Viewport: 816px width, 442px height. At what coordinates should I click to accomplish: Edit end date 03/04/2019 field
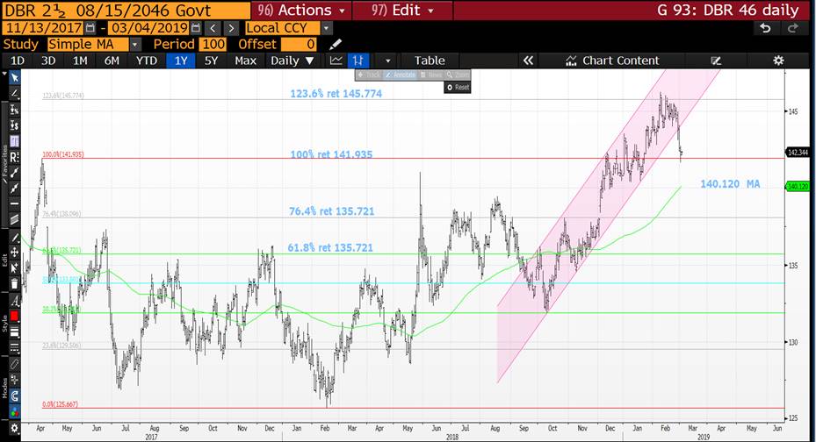tap(148, 28)
